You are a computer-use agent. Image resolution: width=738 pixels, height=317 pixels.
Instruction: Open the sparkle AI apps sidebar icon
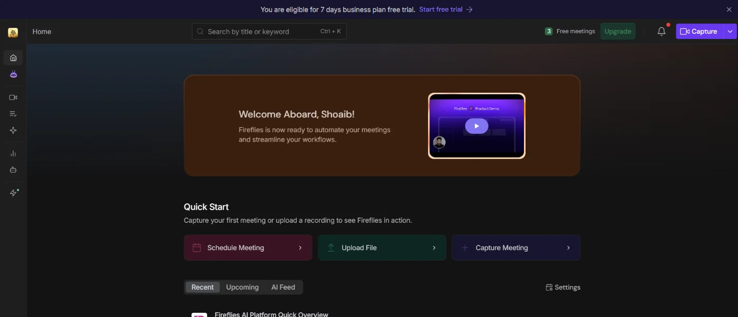(x=13, y=130)
